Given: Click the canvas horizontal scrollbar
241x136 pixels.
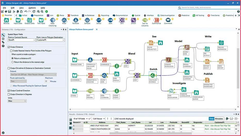Looking at the screenshot, I should [135, 109].
